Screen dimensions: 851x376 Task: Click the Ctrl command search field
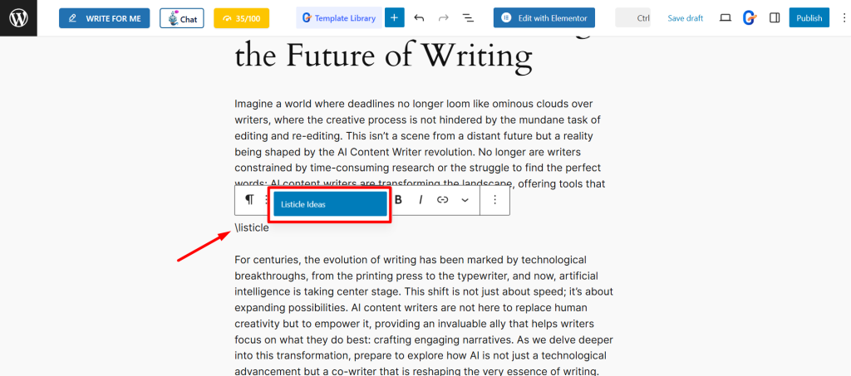tap(634, 17)
